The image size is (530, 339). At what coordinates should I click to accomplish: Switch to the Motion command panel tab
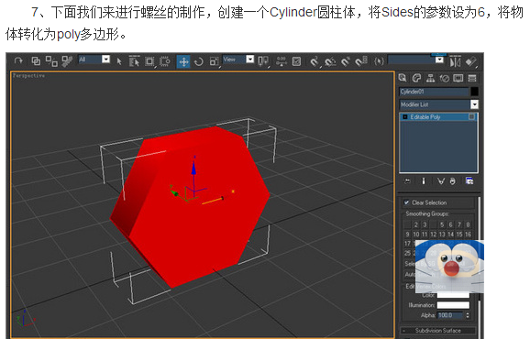click(x=444, y=78)
